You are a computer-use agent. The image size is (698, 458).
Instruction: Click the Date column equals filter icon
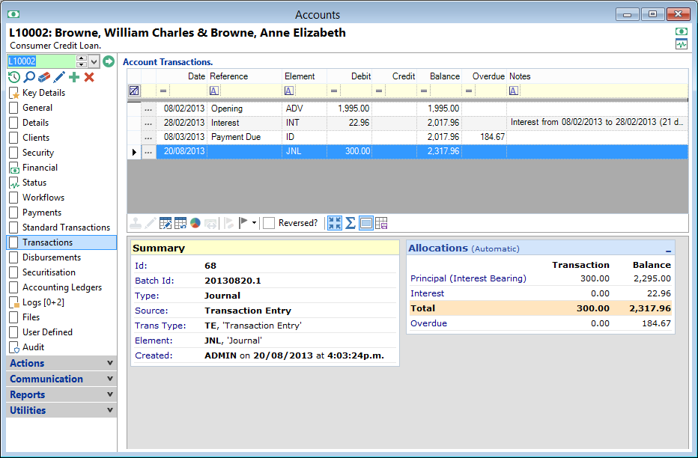(163, 91)
